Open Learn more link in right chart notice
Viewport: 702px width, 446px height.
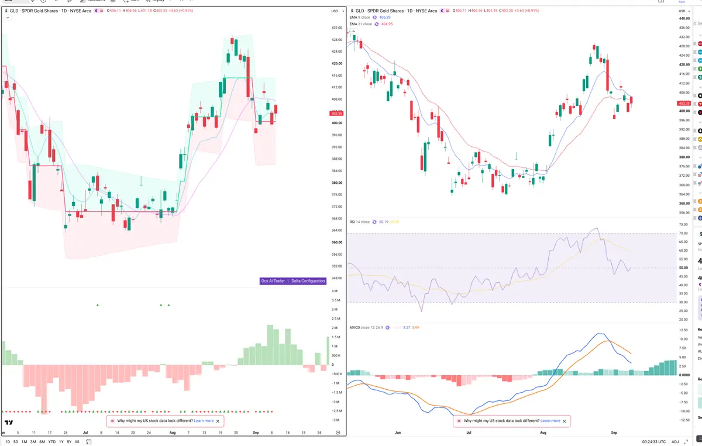[x=550, y=421]
